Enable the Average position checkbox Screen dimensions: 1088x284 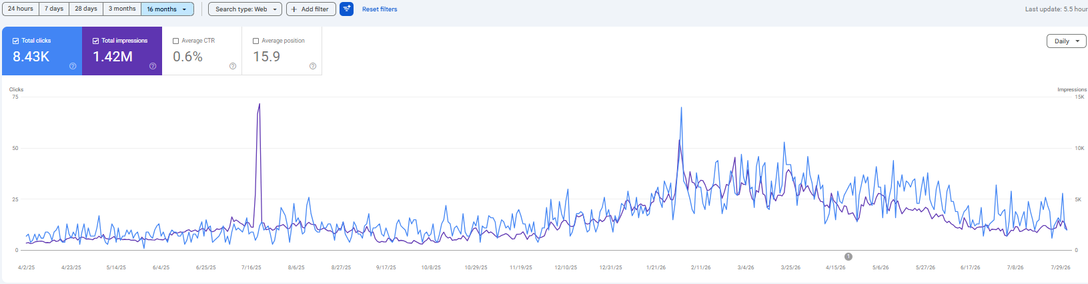[x=255, y=41]
